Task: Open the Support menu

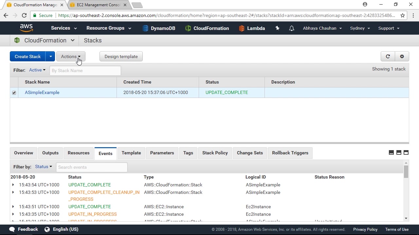Action: click(x=389, y=28)
